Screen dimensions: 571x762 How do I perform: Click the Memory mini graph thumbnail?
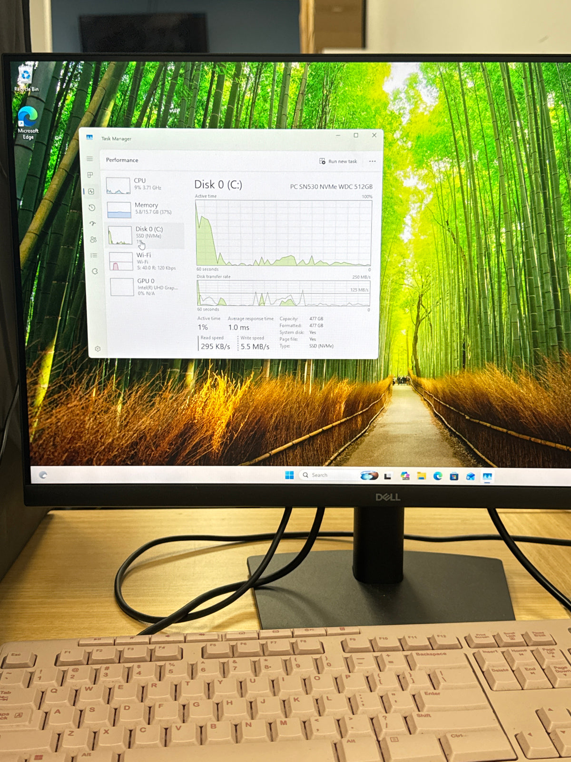[119, 210]
